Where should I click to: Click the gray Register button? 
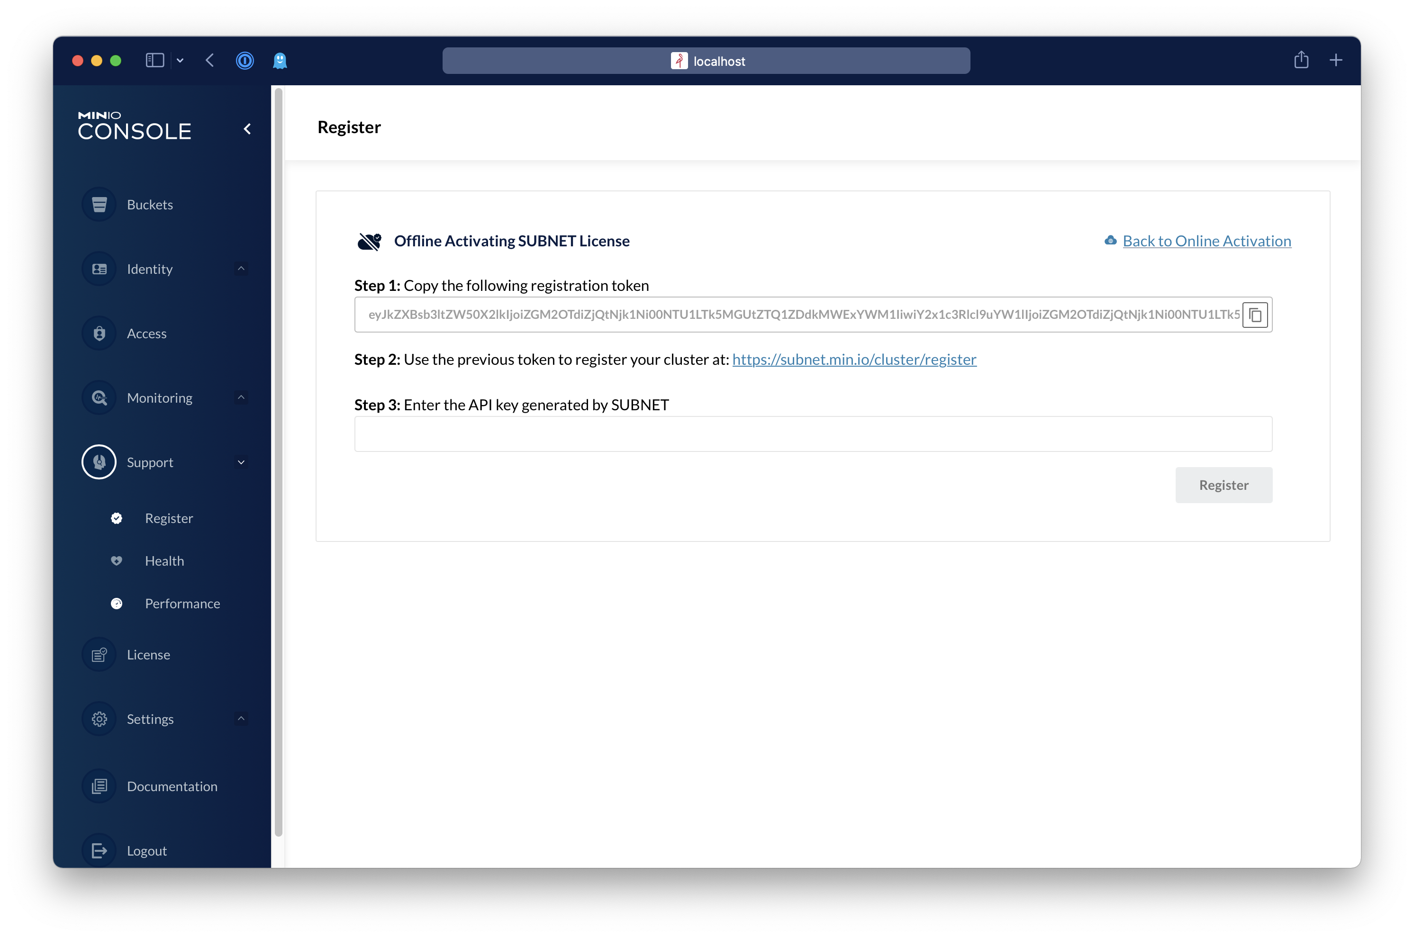[x=1224, y=485]
